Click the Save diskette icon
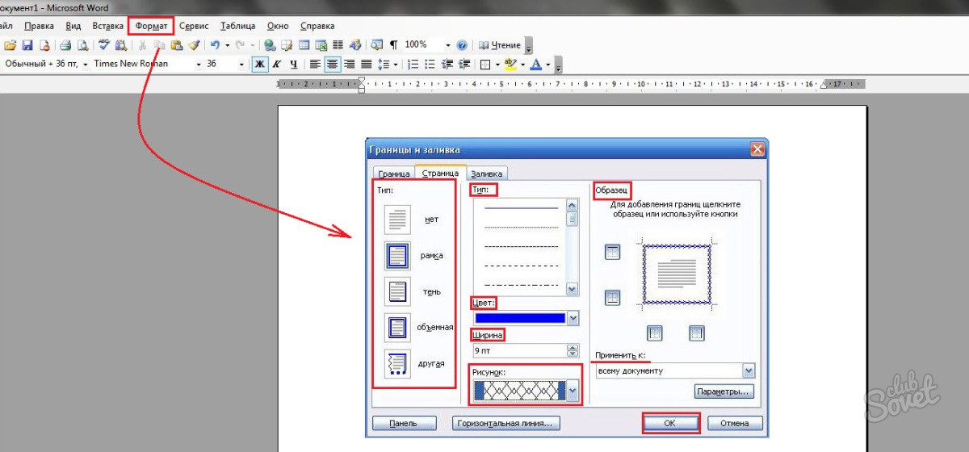 click(x=27, y=45)
